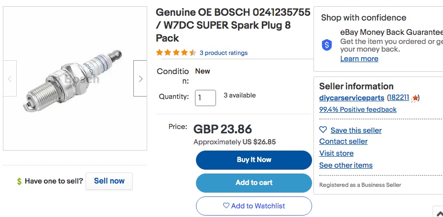Click the next image arrow
Viewport: 443px width, 217px height.
pyautogui.click(x=140, y=78)
